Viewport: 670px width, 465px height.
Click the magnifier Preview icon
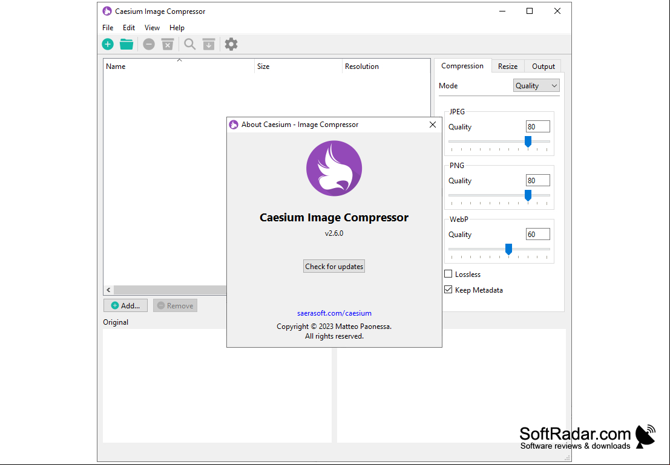[189, 44]
